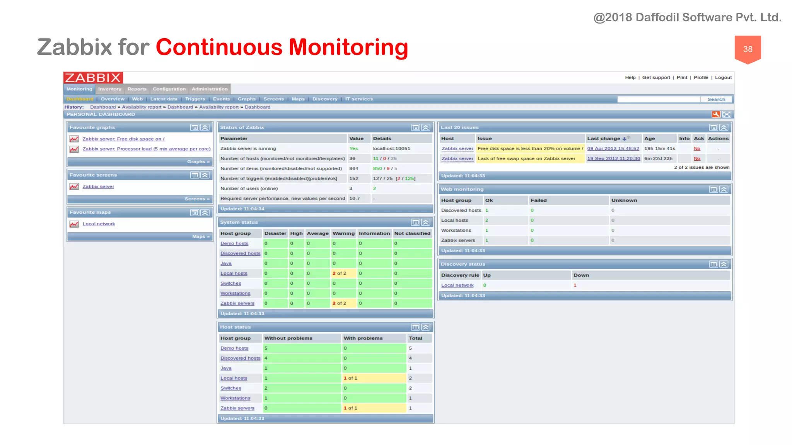
Task: Select Overview in the submenu
Action: (113, 99)
